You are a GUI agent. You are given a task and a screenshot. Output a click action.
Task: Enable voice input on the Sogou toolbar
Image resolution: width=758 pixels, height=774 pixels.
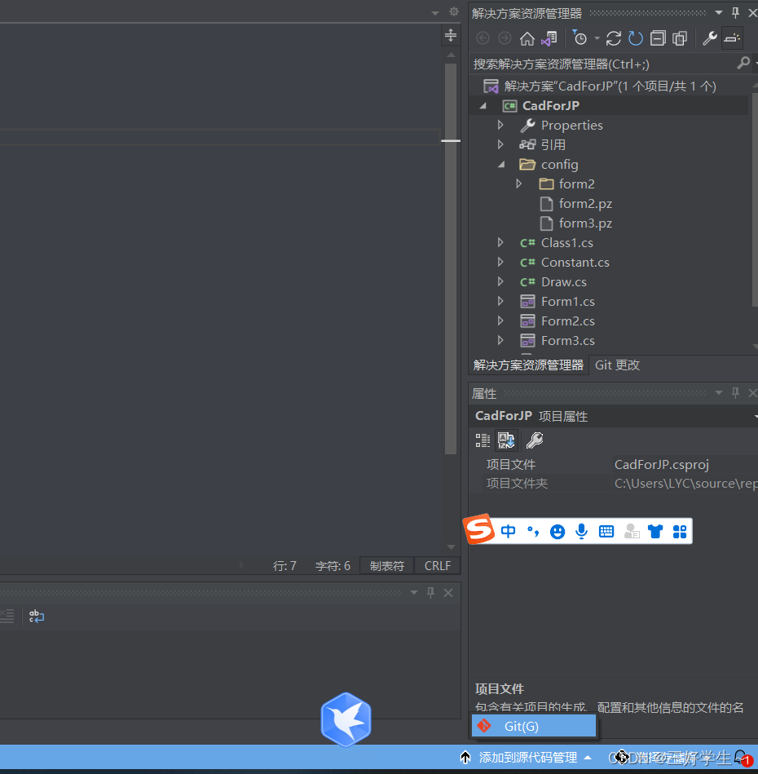click(581, 531)
